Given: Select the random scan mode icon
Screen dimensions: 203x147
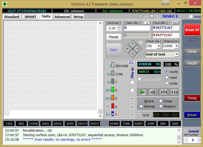Looking at the screenshot, I should point(164,92).
